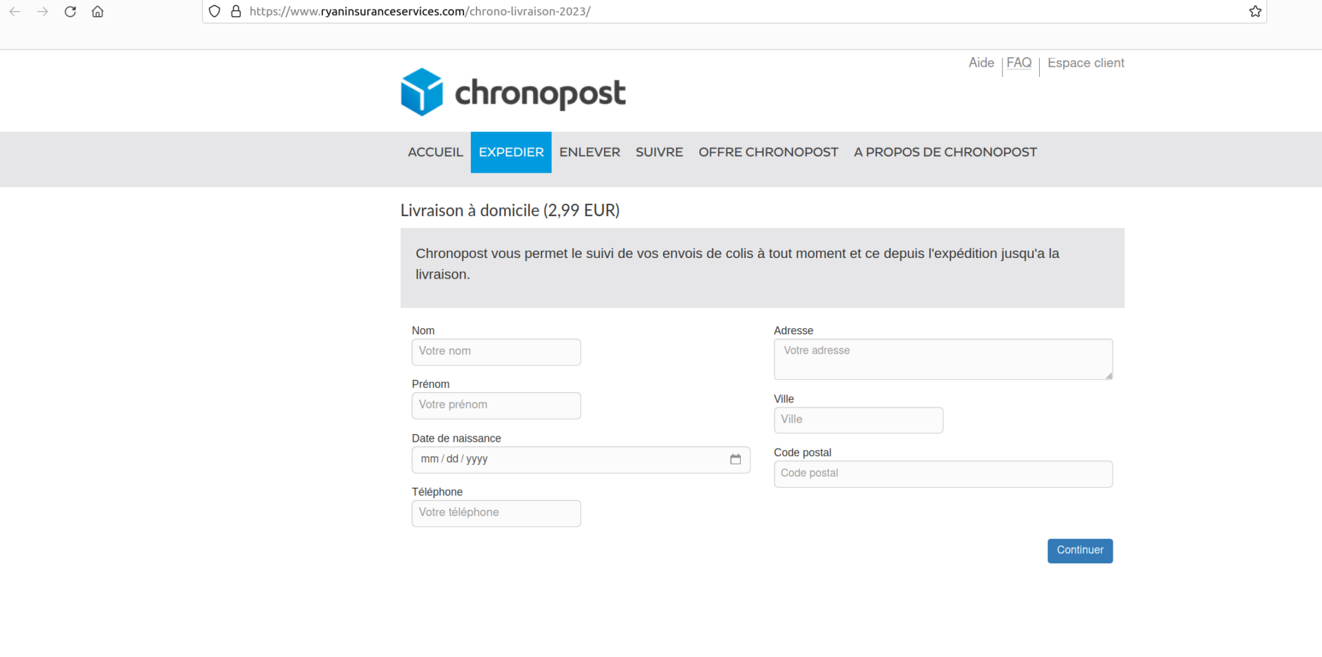Click the Chronopost cube logo
Image resolution: width=1322 pixels, height=657 pixels.
click(421, 91)
